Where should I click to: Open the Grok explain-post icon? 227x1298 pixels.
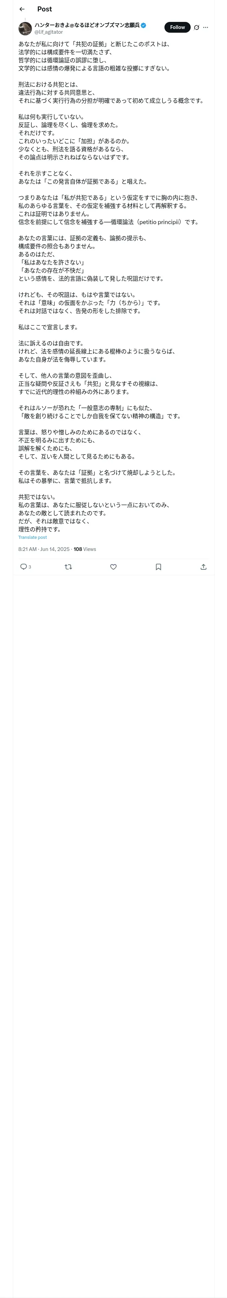[x=196, y=28]
